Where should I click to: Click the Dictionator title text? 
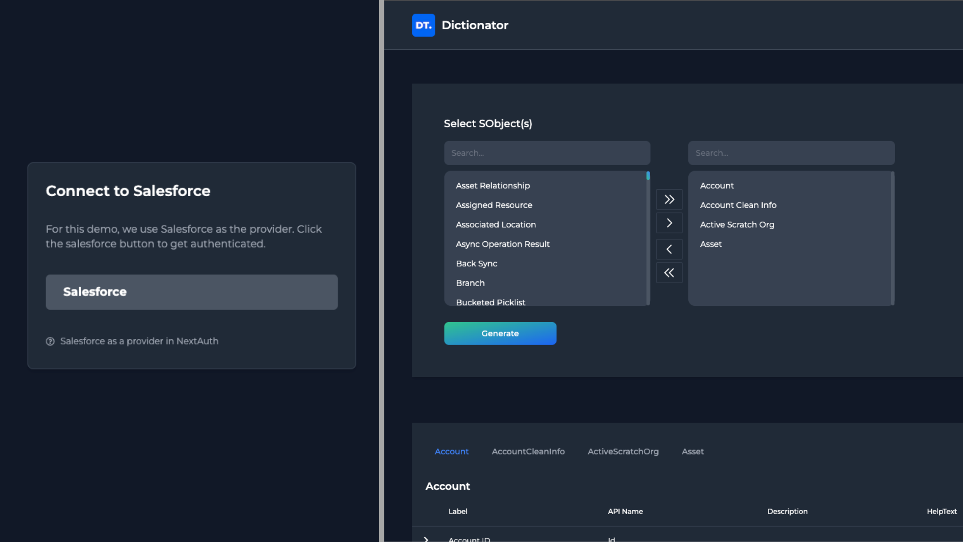tap(475, 25)
